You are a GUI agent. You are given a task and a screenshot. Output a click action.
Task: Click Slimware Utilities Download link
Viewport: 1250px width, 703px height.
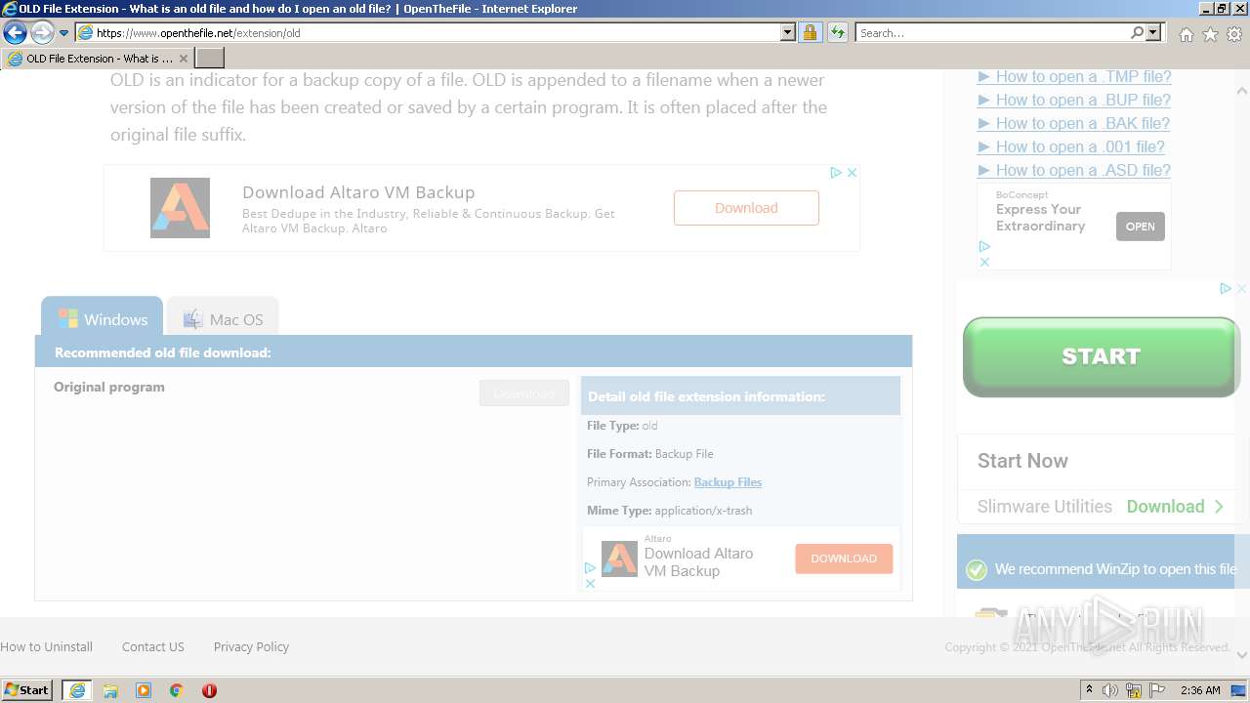(x=1165, y=507)
